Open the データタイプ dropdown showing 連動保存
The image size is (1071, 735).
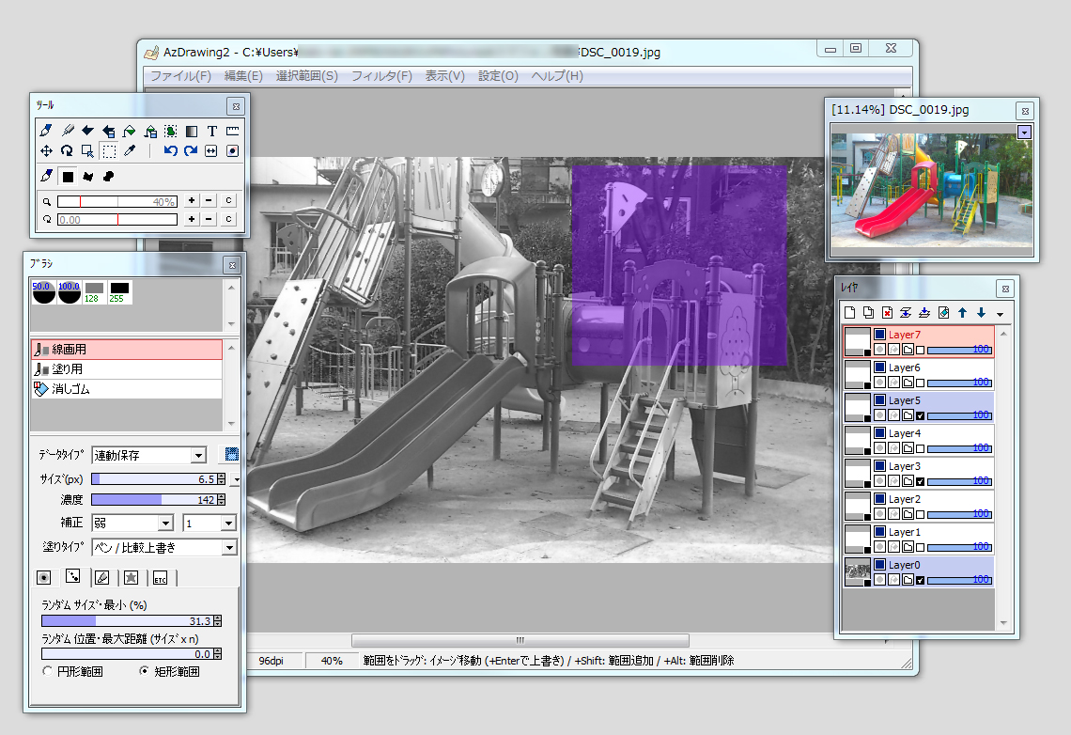200,455
